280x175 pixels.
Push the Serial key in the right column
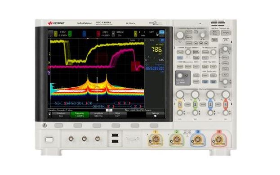click(225, 58)
